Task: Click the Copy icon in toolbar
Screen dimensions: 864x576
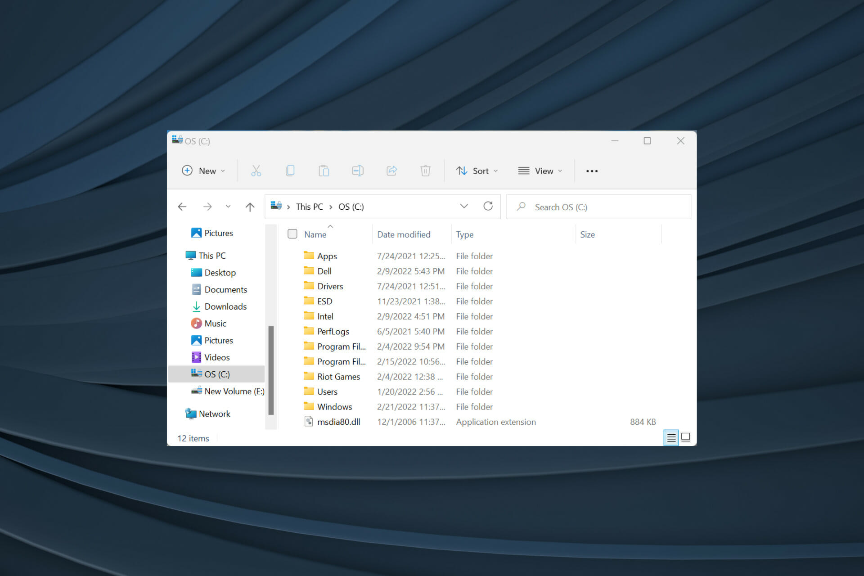Action: point(290,171)
